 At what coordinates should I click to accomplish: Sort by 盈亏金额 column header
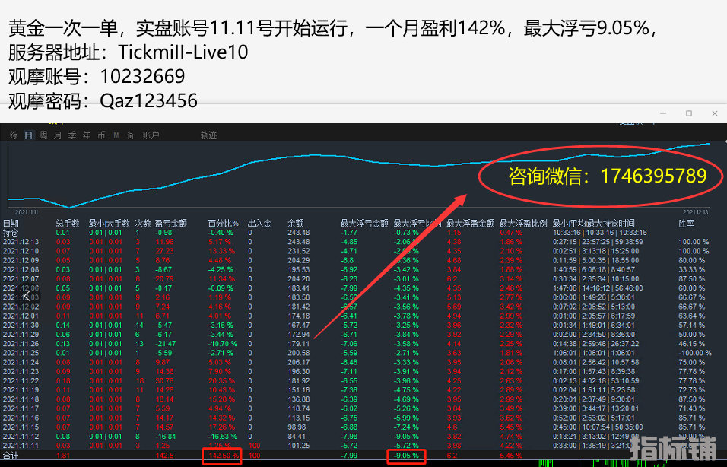pyautogui.click(x=171, y=224)
